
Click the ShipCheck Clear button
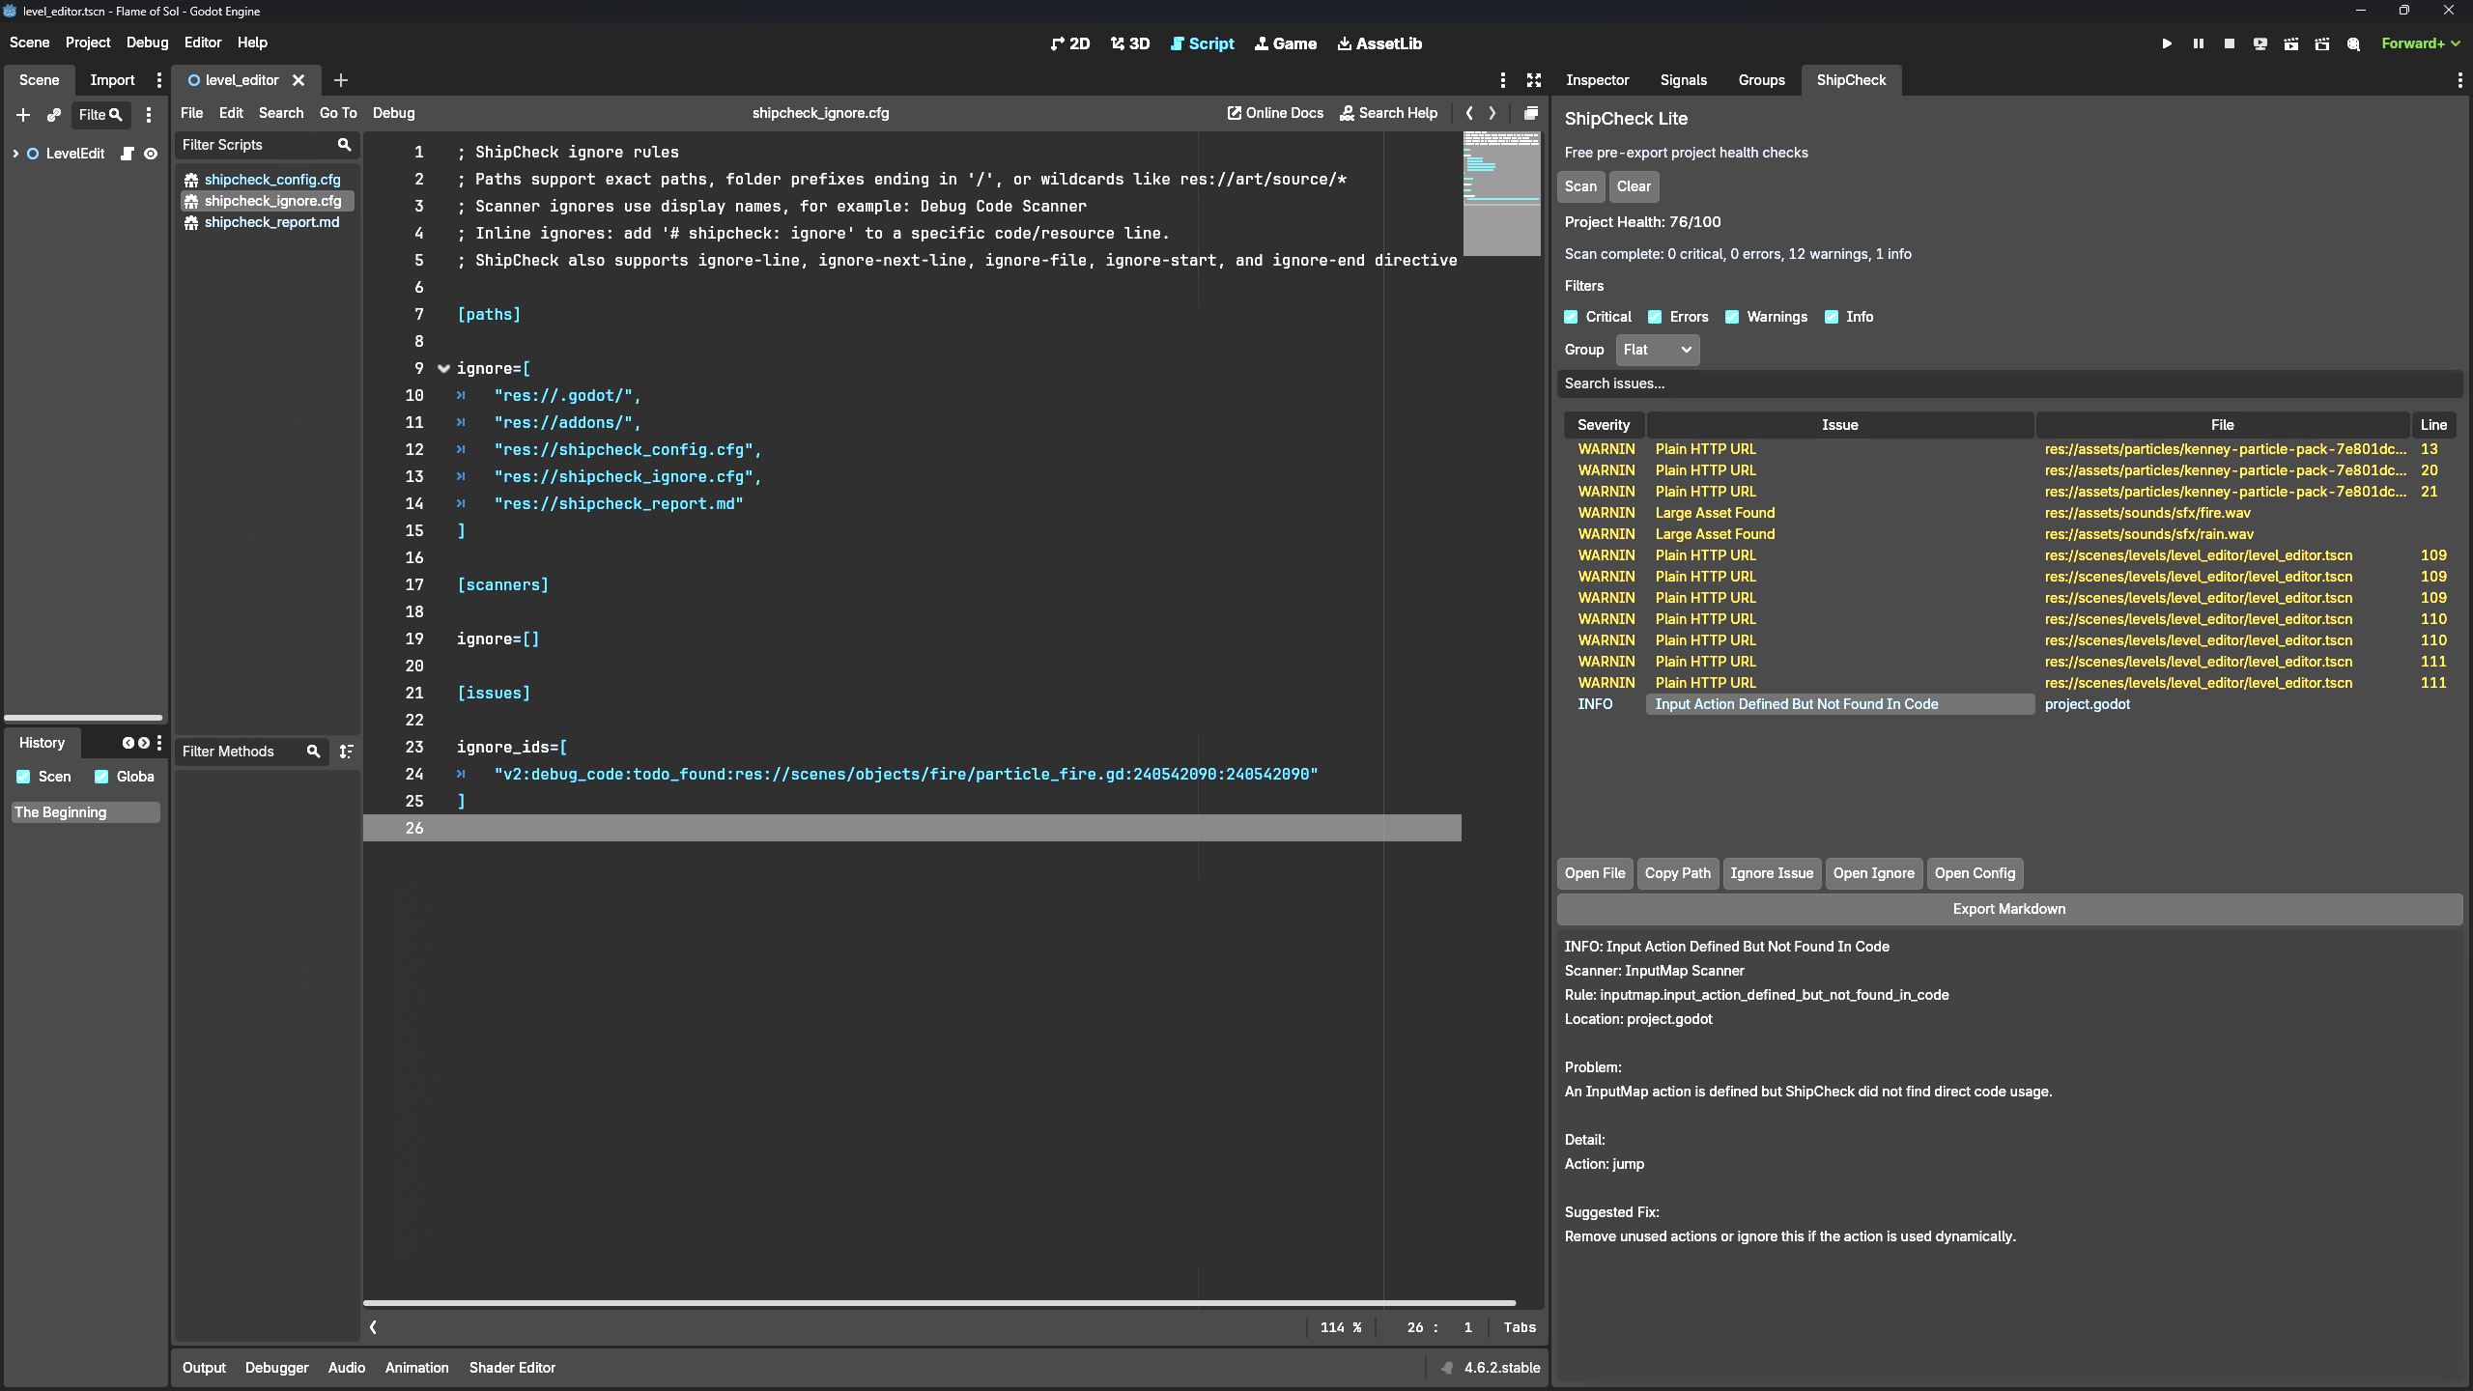tap(1634, 186)
